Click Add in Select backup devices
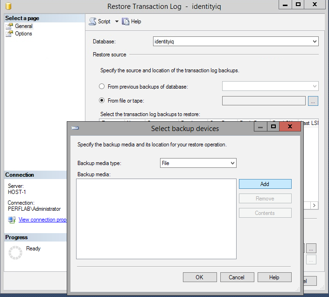This screenshot has height=297, width=329. click(x=265, y=184)
